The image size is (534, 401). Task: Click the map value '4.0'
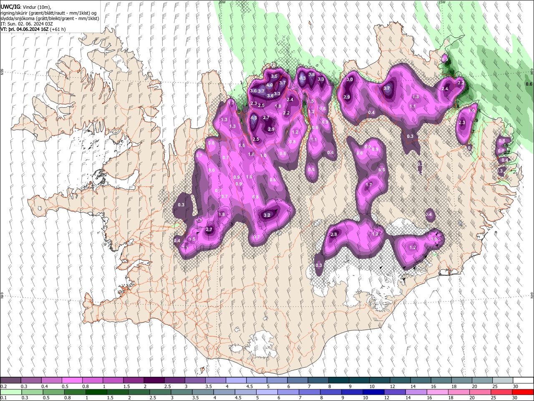coord(270,85)
